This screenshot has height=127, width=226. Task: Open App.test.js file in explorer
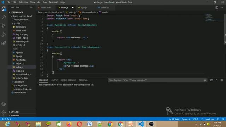coord(21,60)
